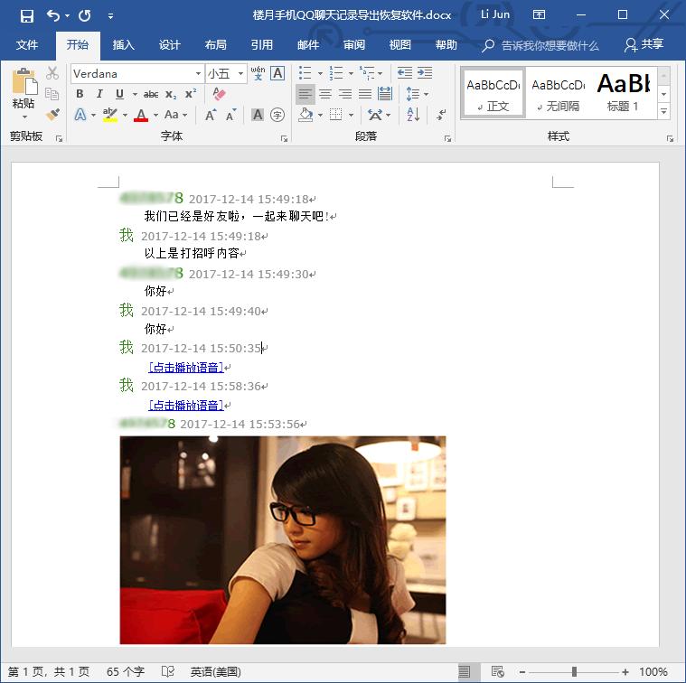
Task: Click the Numbering list icon
Action: (x=336, y=72)
